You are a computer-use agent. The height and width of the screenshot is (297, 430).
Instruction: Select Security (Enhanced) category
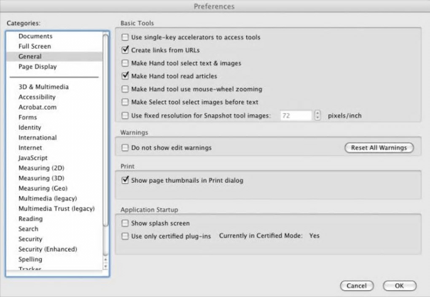[48, 249]
